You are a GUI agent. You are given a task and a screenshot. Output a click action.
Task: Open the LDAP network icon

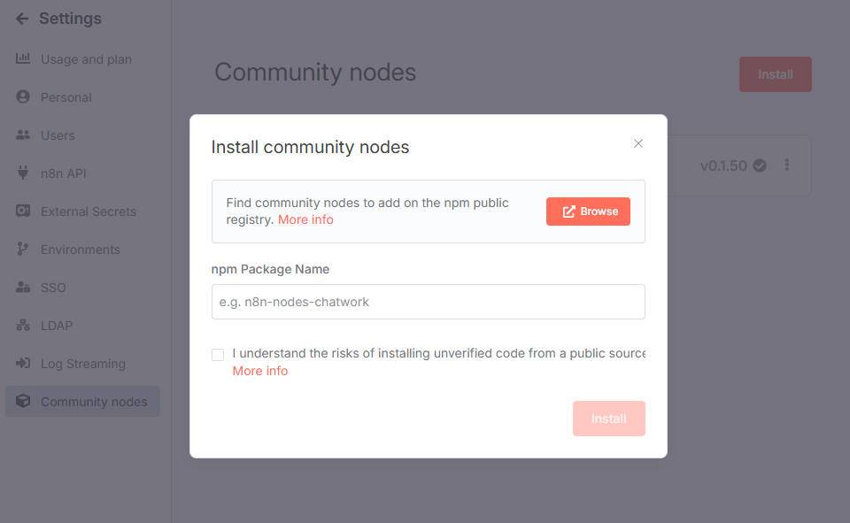tap(23, 325)
